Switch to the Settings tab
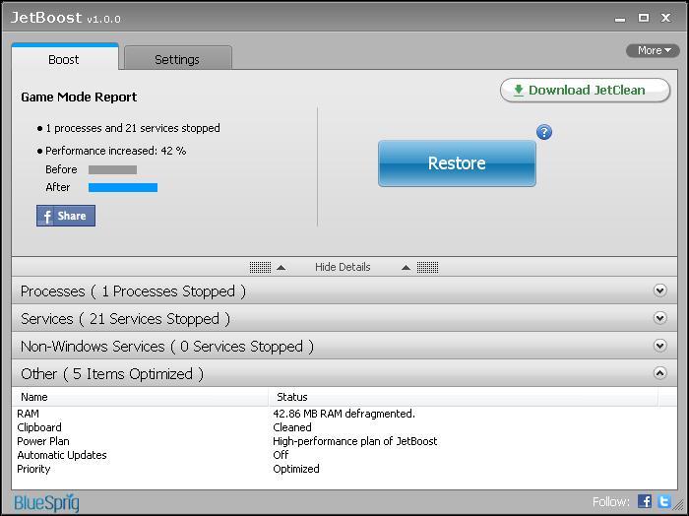This screenshot has width=689, height=516. click(x=178, y=58)
